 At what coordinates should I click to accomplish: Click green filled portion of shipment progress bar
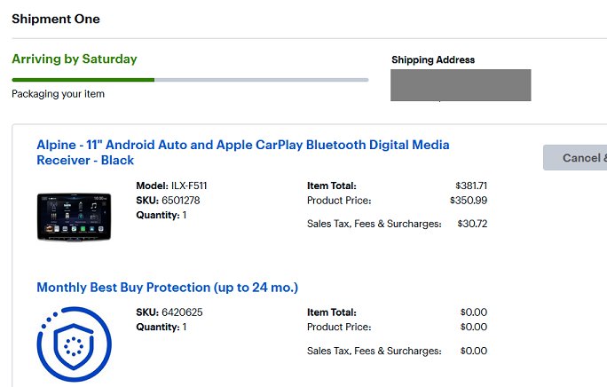tap(83, 80)
